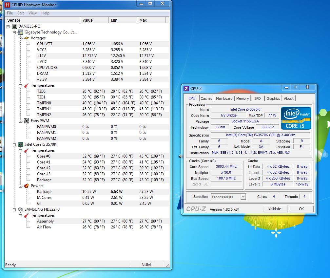Click the CPU-Z purple Z title icon
Image resolution: width=330 pixels, height=278 pixels.
click(x=186, y=88)
